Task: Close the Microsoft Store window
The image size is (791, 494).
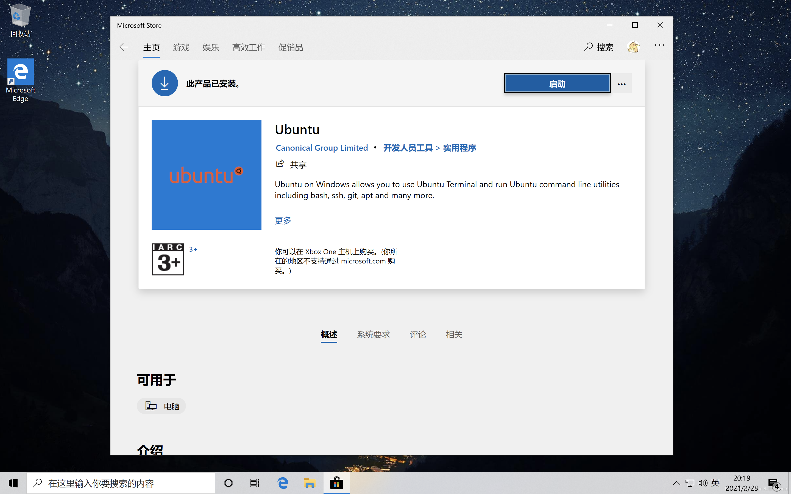Action: tap(660, 25)
